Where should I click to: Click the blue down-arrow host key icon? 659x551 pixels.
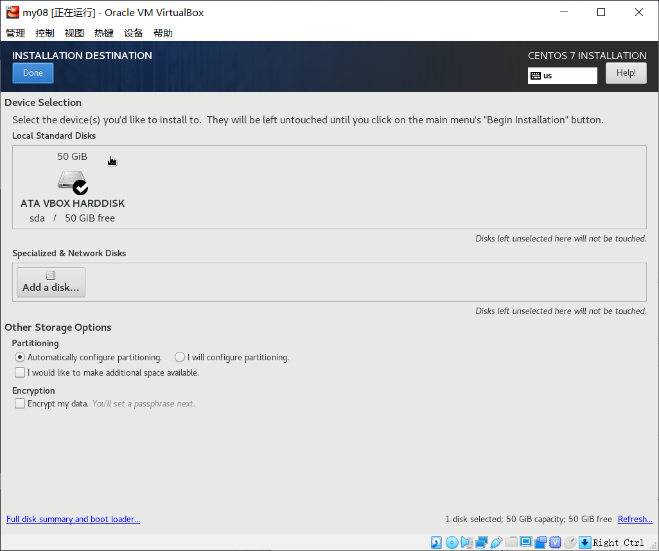(584, 542)
